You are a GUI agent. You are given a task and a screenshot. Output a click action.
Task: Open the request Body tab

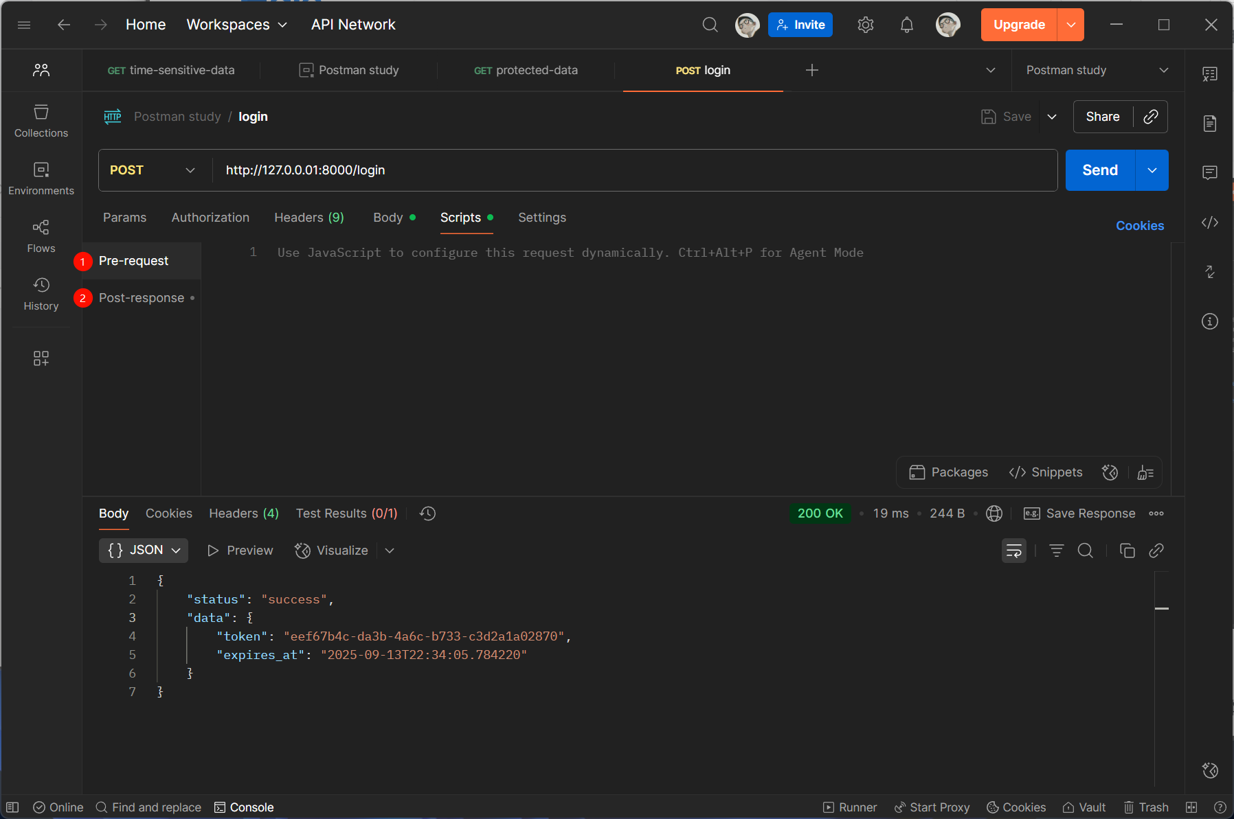(x=394, y=218)
